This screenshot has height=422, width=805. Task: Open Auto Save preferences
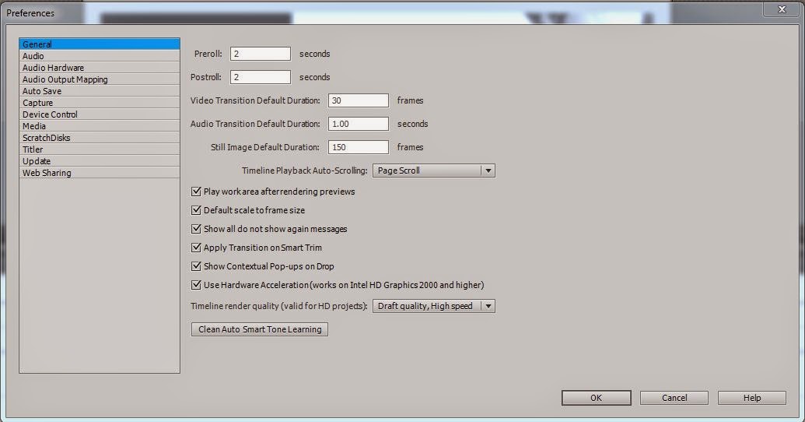pyautogui.click(x=100, y=91)
